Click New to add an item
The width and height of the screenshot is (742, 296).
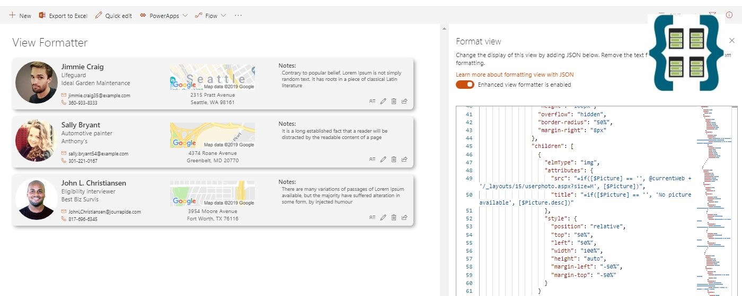point(20,15)
